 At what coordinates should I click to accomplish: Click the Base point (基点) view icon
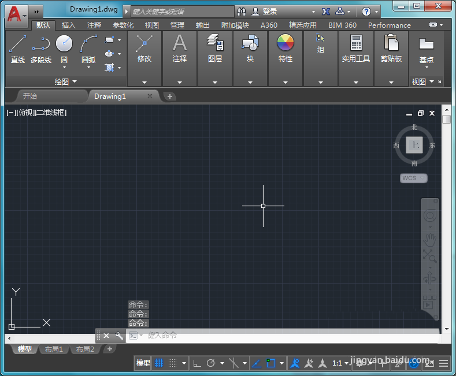point(427,44)
